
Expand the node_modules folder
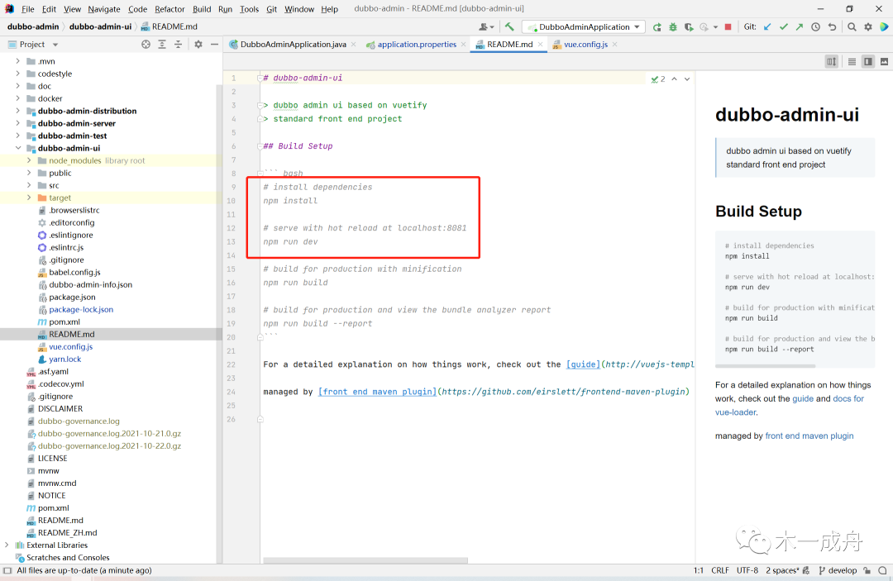tap(29, 160)
